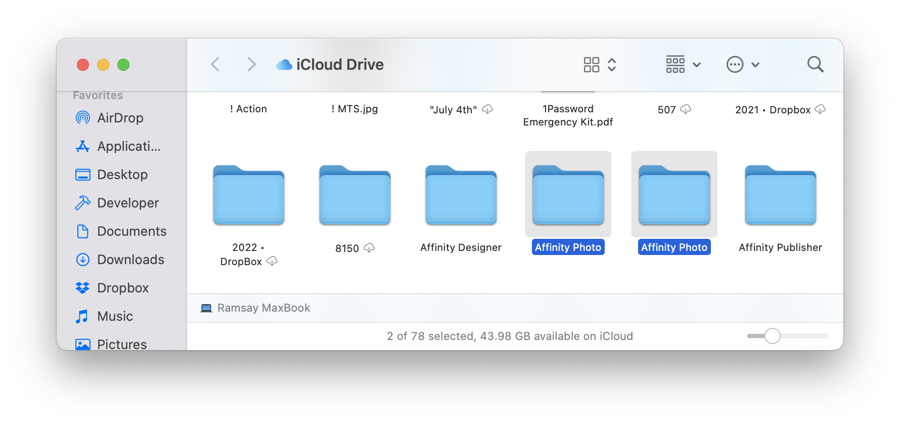Click the "507" item name

click(666, 110)
